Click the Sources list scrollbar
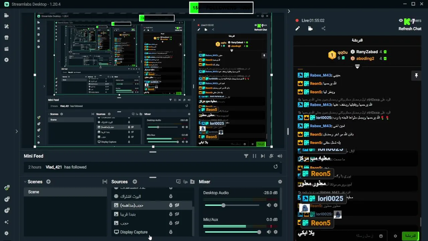 (193, 221)
